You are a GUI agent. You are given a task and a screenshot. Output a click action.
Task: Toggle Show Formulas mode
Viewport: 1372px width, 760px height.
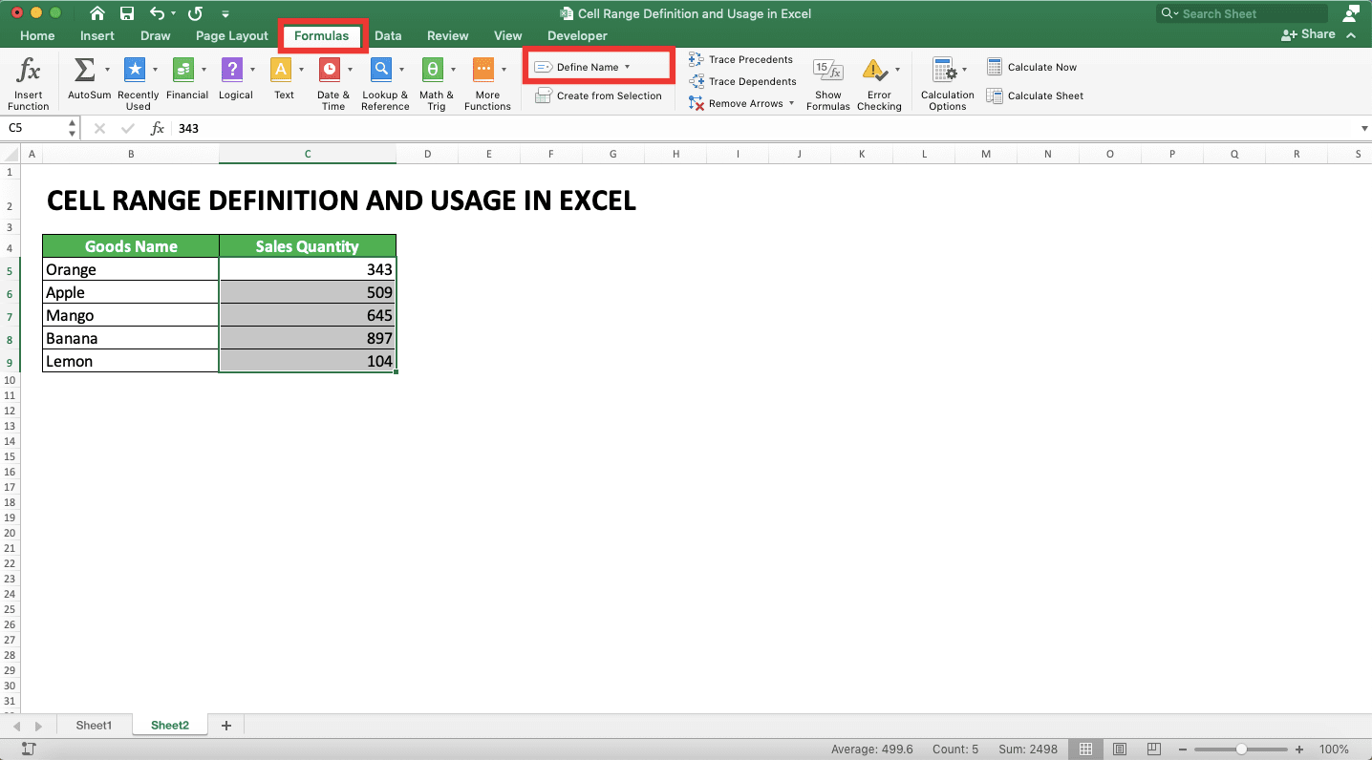[827, 70]
